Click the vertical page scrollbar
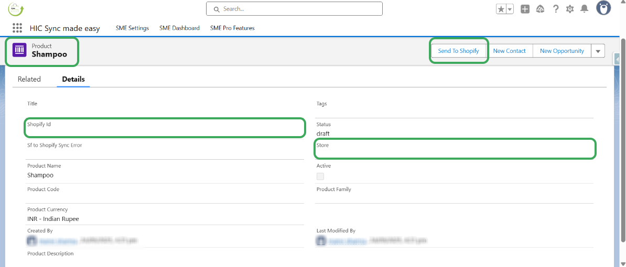 [x=623, y=139]
